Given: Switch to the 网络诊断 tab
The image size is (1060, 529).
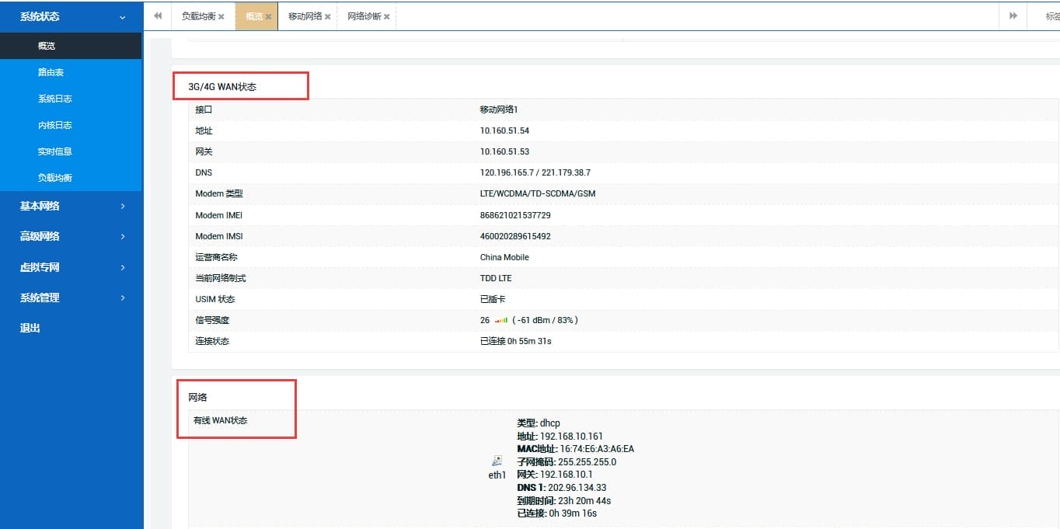Looking at the screenshot, I should 364,16.
